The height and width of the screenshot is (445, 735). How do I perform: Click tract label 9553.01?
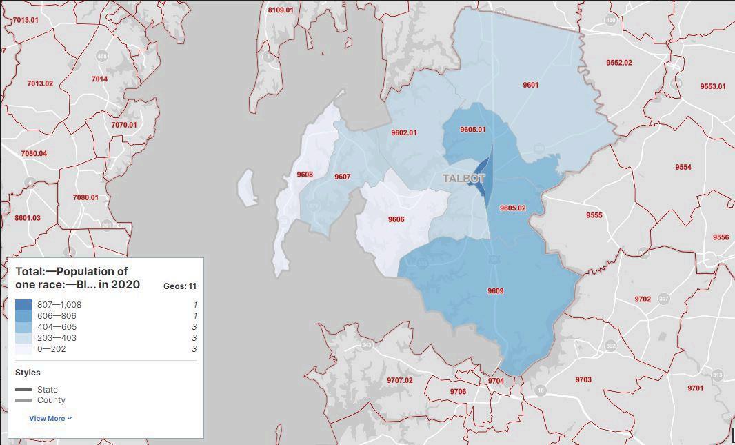(712, 86)
